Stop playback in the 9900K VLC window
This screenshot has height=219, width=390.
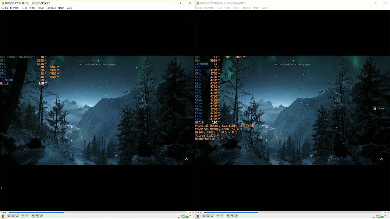click(208, 216)
